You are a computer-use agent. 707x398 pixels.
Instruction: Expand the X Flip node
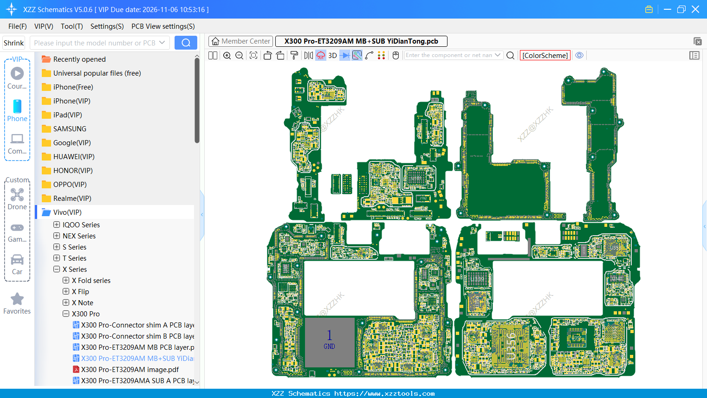click(66, 291)
